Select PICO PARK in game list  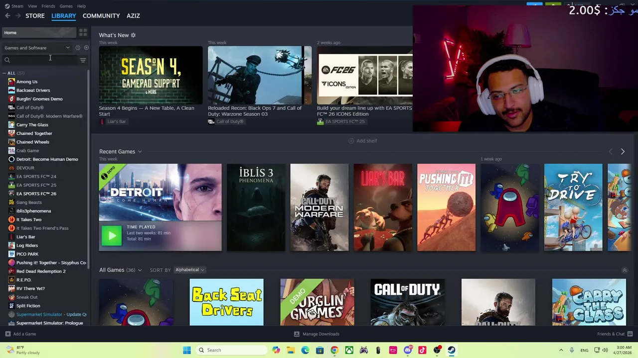click(x=27, y=254)
